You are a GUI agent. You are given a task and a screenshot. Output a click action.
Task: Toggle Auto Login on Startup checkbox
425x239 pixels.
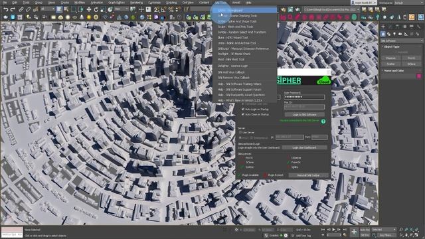coord(243,109)
